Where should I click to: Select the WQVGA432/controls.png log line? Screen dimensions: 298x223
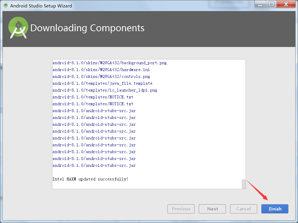click(x=101, y=76)
